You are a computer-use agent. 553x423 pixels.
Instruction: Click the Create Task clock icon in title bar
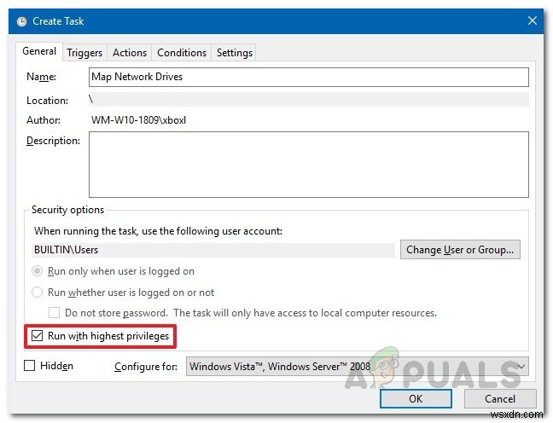tap(22, 21)
